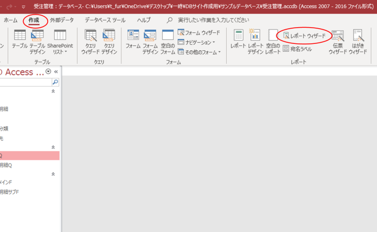Create 空白のフォーム (Blank Form)
The width and height of the screenshot is (377, 232).
[168, 40]
